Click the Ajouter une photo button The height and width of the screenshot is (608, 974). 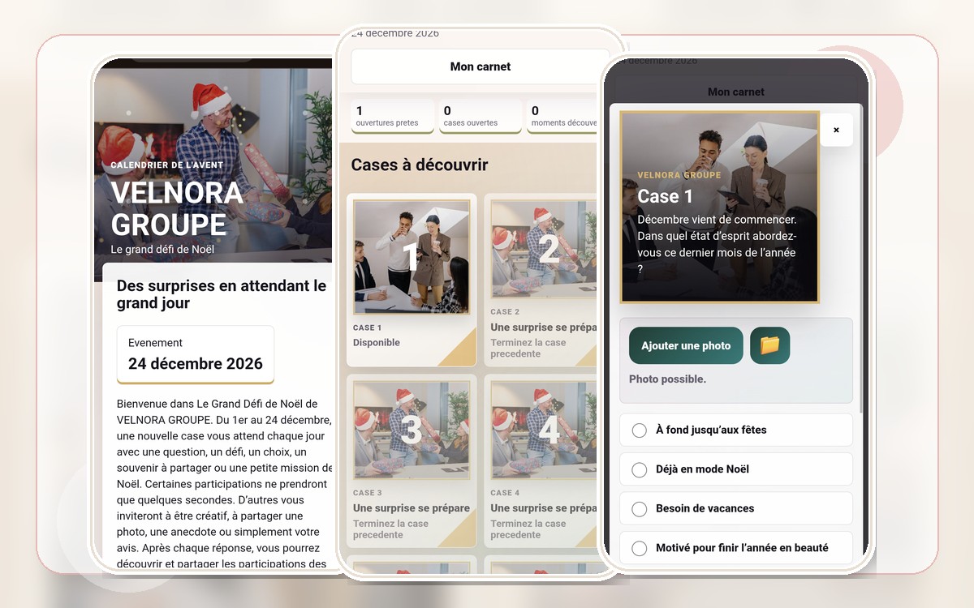686,345
